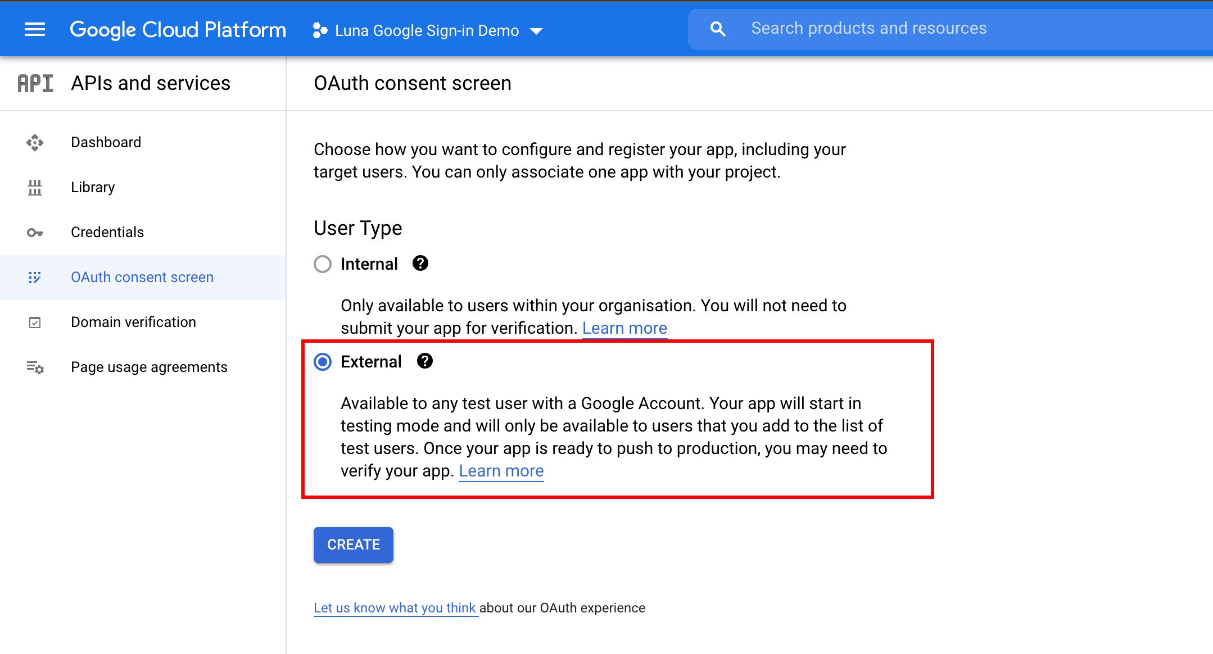The width and height of the screenshot is (1213, 654).
Task: Click the search magnifier icon
Action: tap(718, 29)
